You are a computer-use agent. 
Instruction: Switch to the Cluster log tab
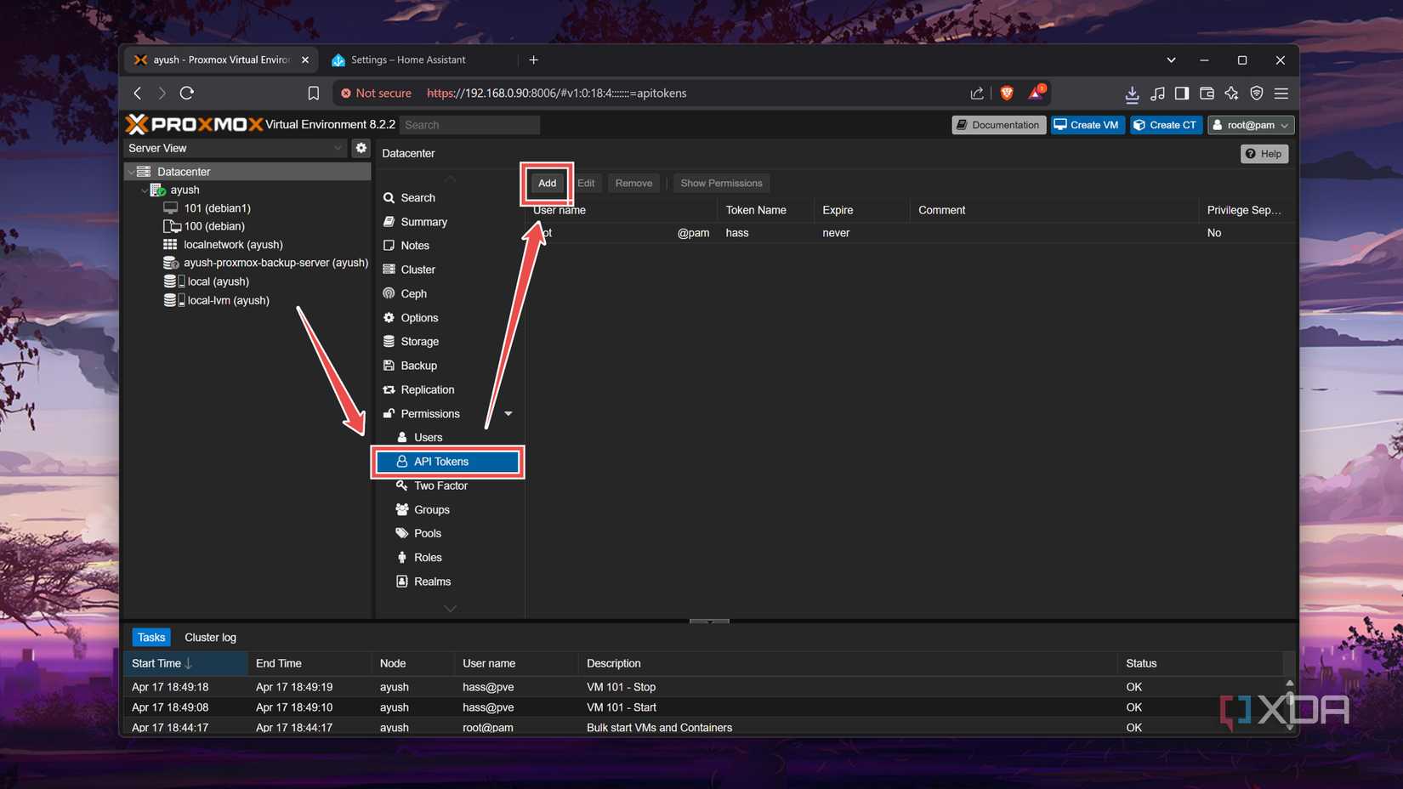210,636
